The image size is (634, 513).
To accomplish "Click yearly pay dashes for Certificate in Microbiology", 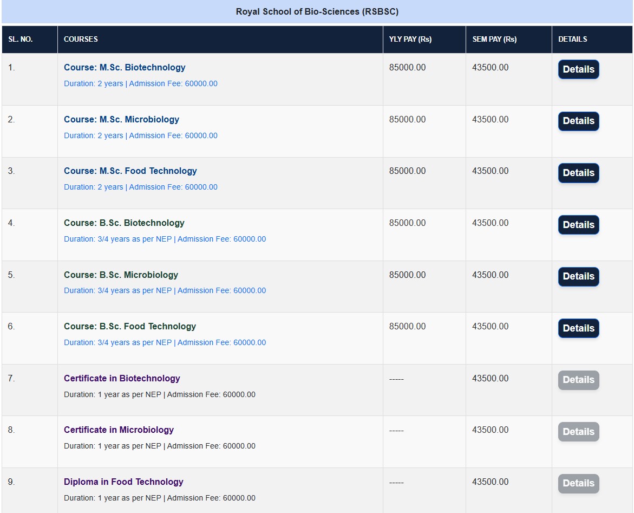I will 396,431.
